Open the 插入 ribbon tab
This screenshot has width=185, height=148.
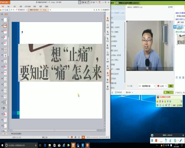pyautogui.click(x=9, y=6)
